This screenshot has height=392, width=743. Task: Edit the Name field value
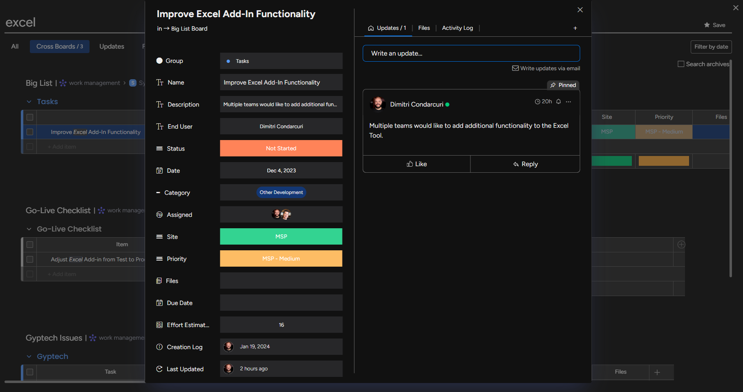[x=281, y=82]
